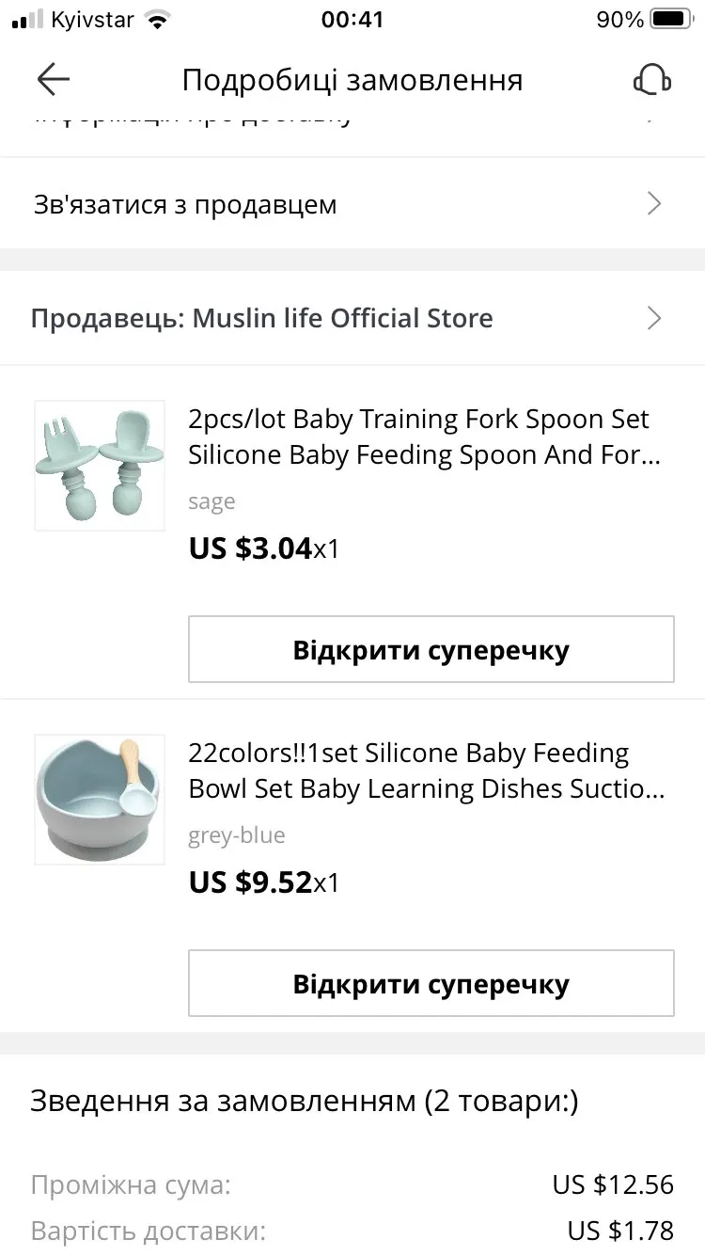Tap the US $9.52 item price
This screenshot has width=705, height=1255.
click(x=250, y=882)
